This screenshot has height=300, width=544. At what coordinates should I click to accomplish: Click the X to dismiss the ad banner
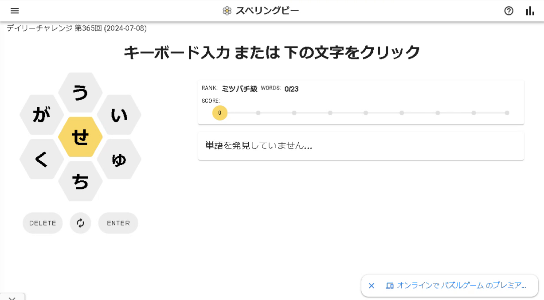coord(372,286)
